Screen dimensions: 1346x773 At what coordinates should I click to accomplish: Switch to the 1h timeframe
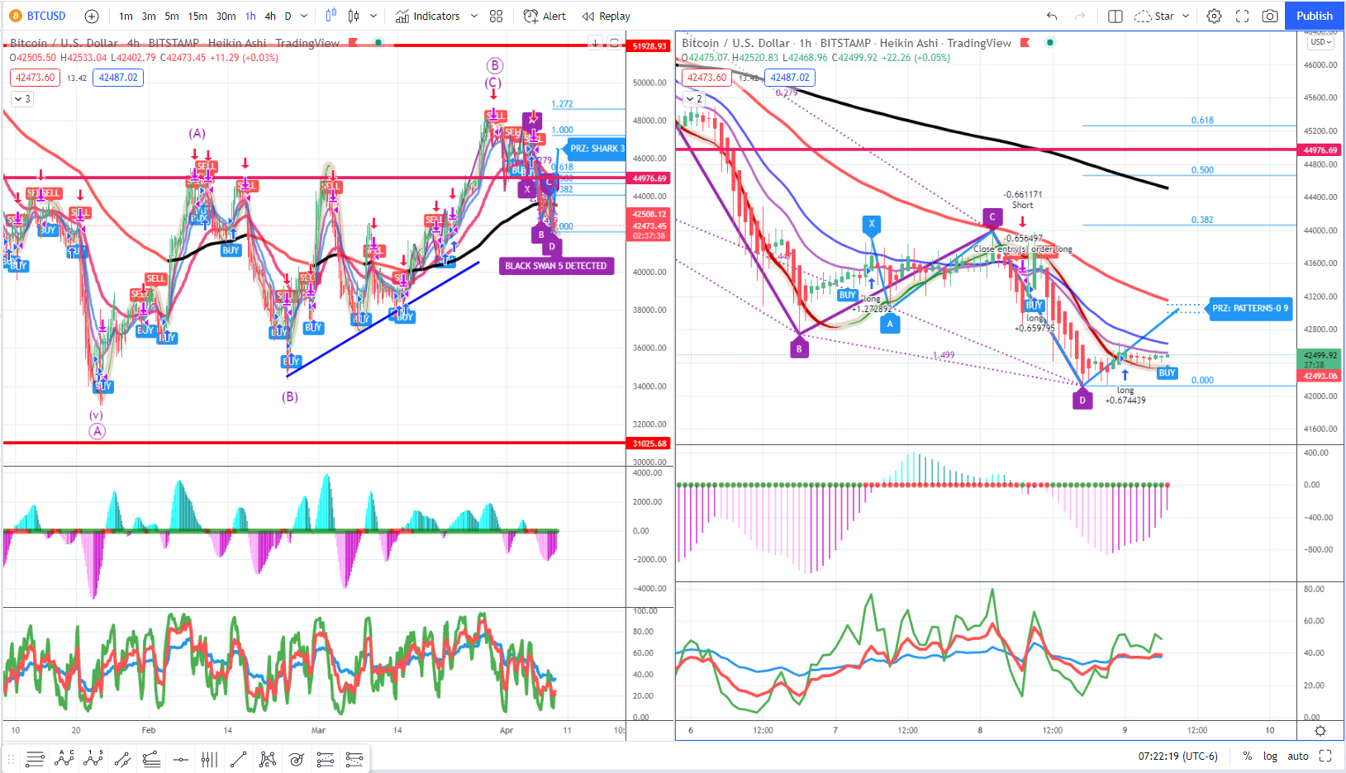[x=250, y=16]
